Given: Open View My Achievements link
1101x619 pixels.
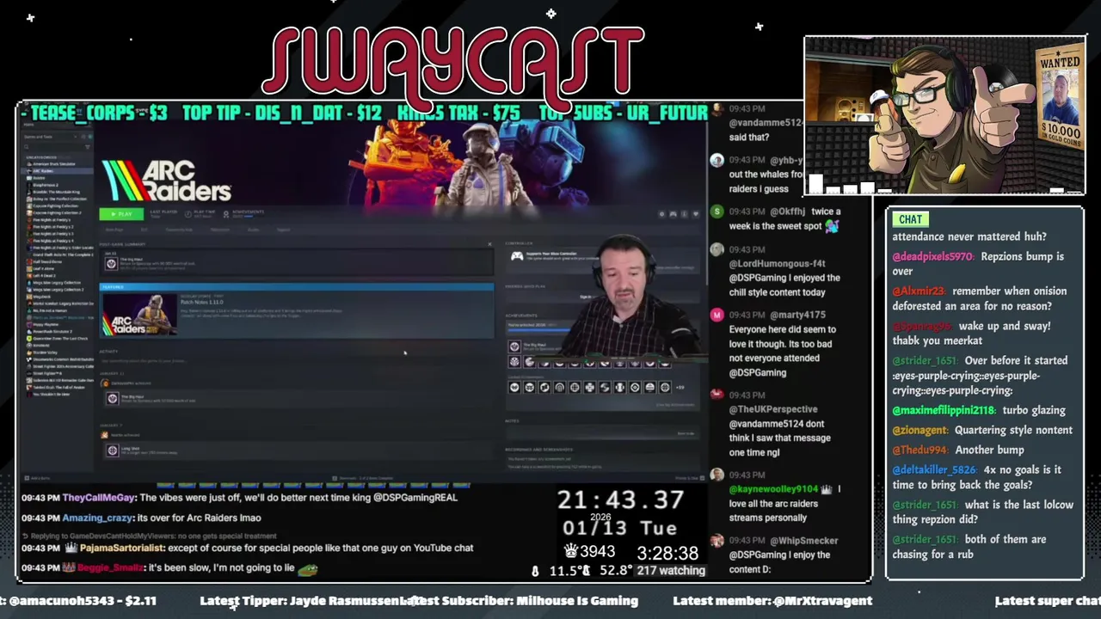Looking at the screenshot, I should (x=675, y=405).
